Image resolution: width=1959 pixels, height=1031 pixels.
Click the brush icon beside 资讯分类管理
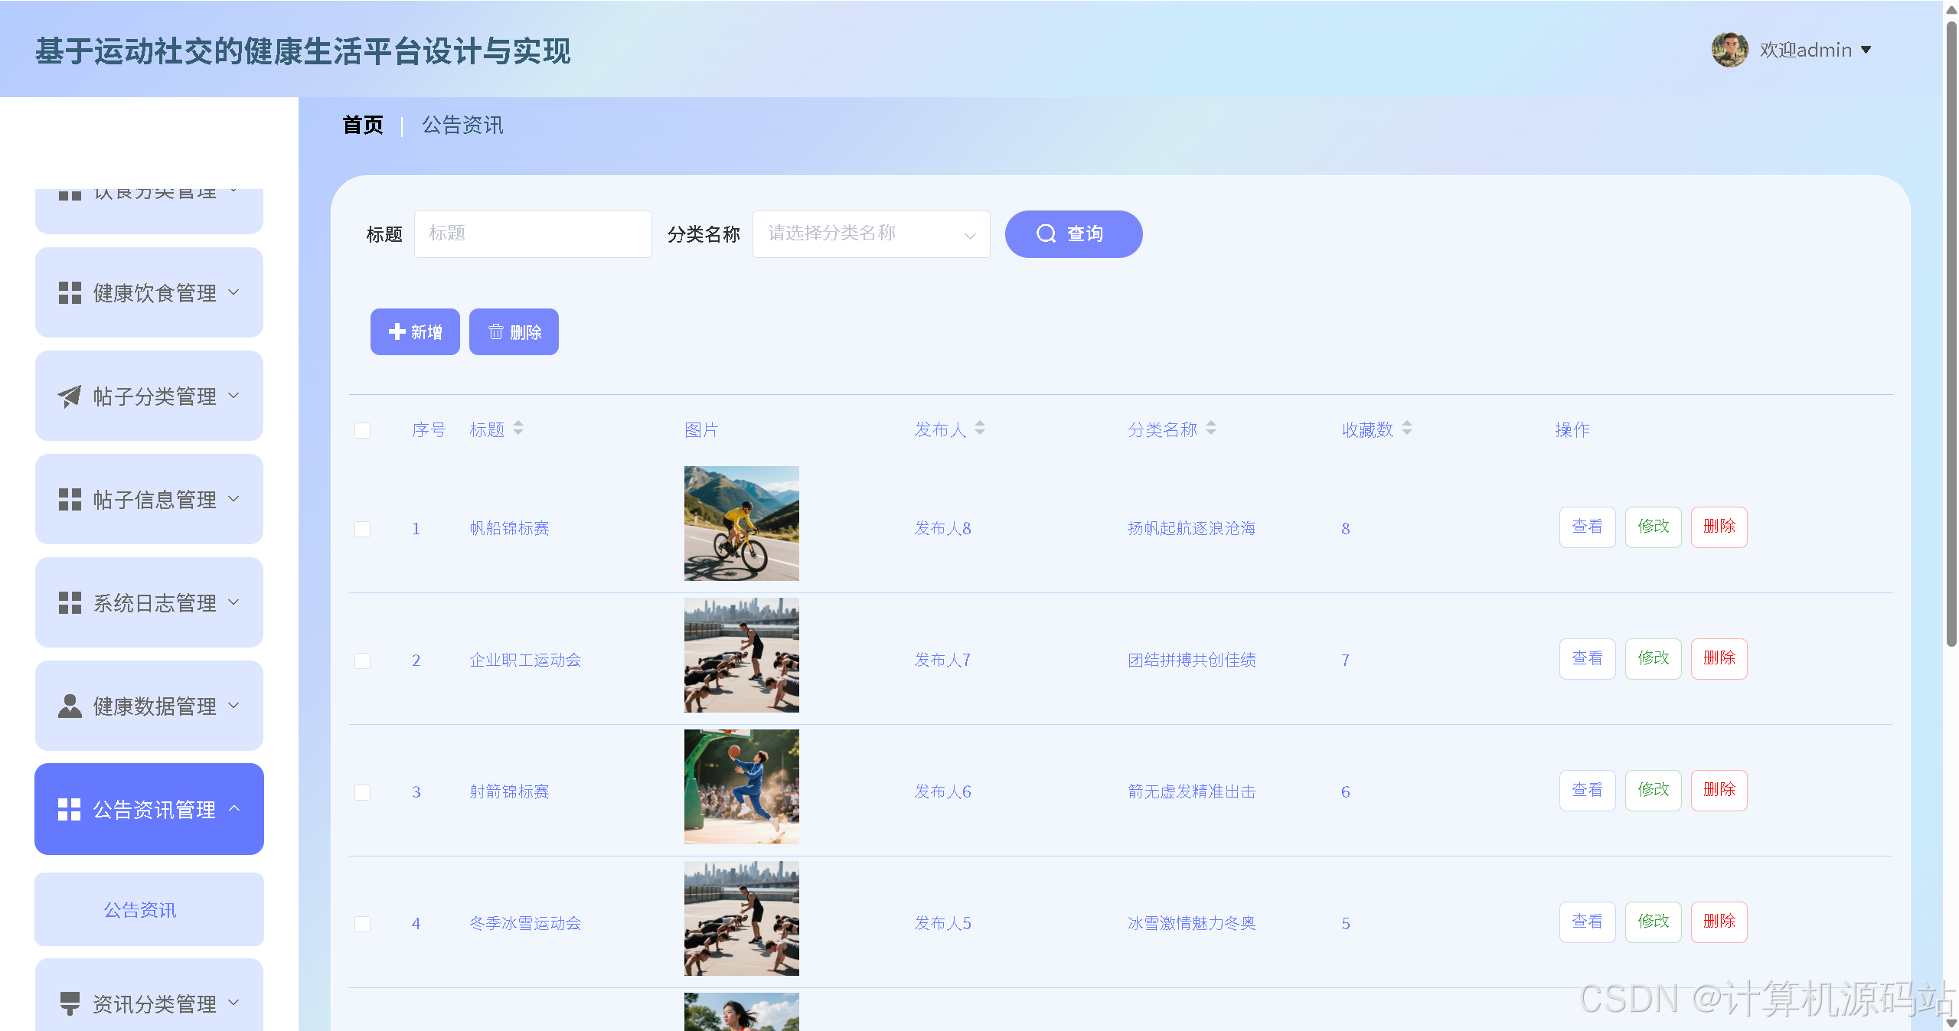(70, 1003)
